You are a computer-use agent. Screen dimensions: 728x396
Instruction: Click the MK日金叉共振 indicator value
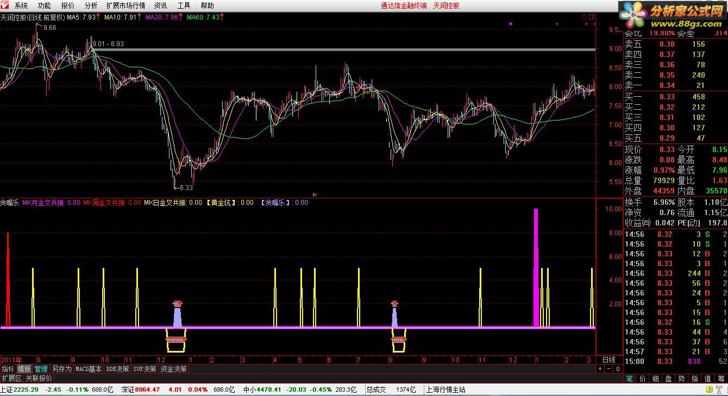173,203
